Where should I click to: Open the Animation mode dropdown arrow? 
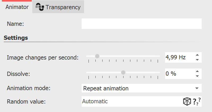pos(197,88)
